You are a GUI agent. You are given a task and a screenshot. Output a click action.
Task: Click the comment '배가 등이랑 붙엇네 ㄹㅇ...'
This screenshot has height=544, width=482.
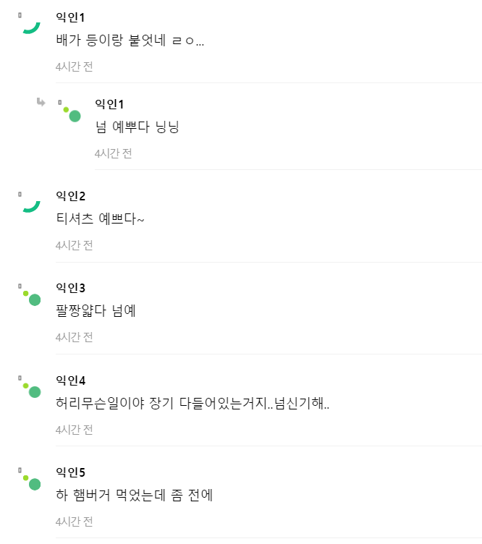click(x=130, y=41)
